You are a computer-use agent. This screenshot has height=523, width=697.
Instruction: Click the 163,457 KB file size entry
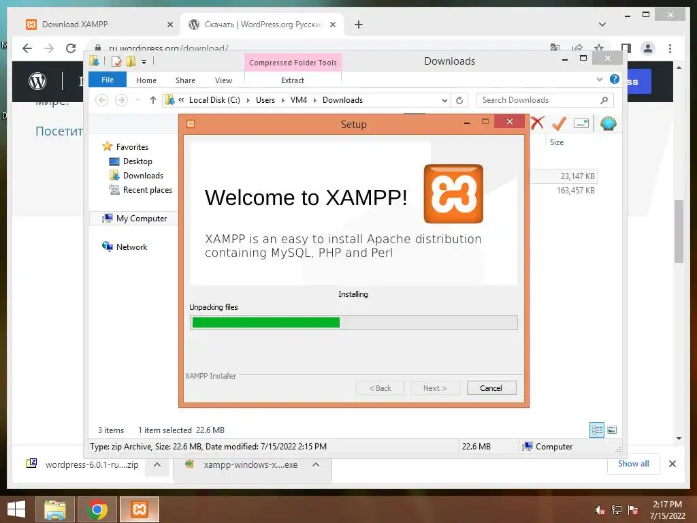(575, 191)
